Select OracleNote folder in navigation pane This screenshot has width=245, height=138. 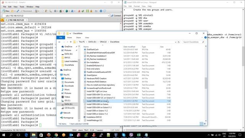(69, 65)
